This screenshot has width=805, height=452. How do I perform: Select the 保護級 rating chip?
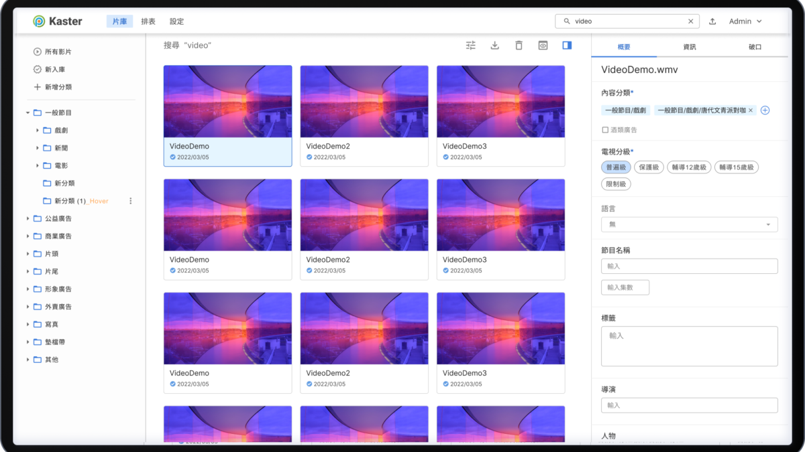(x=649, y=167)
